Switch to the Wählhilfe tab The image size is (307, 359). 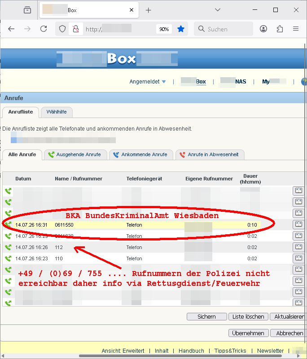[x=57, y=112]
